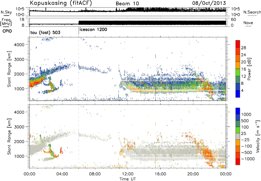
Task: Click the Nave legend label
Action: (248, 23)
